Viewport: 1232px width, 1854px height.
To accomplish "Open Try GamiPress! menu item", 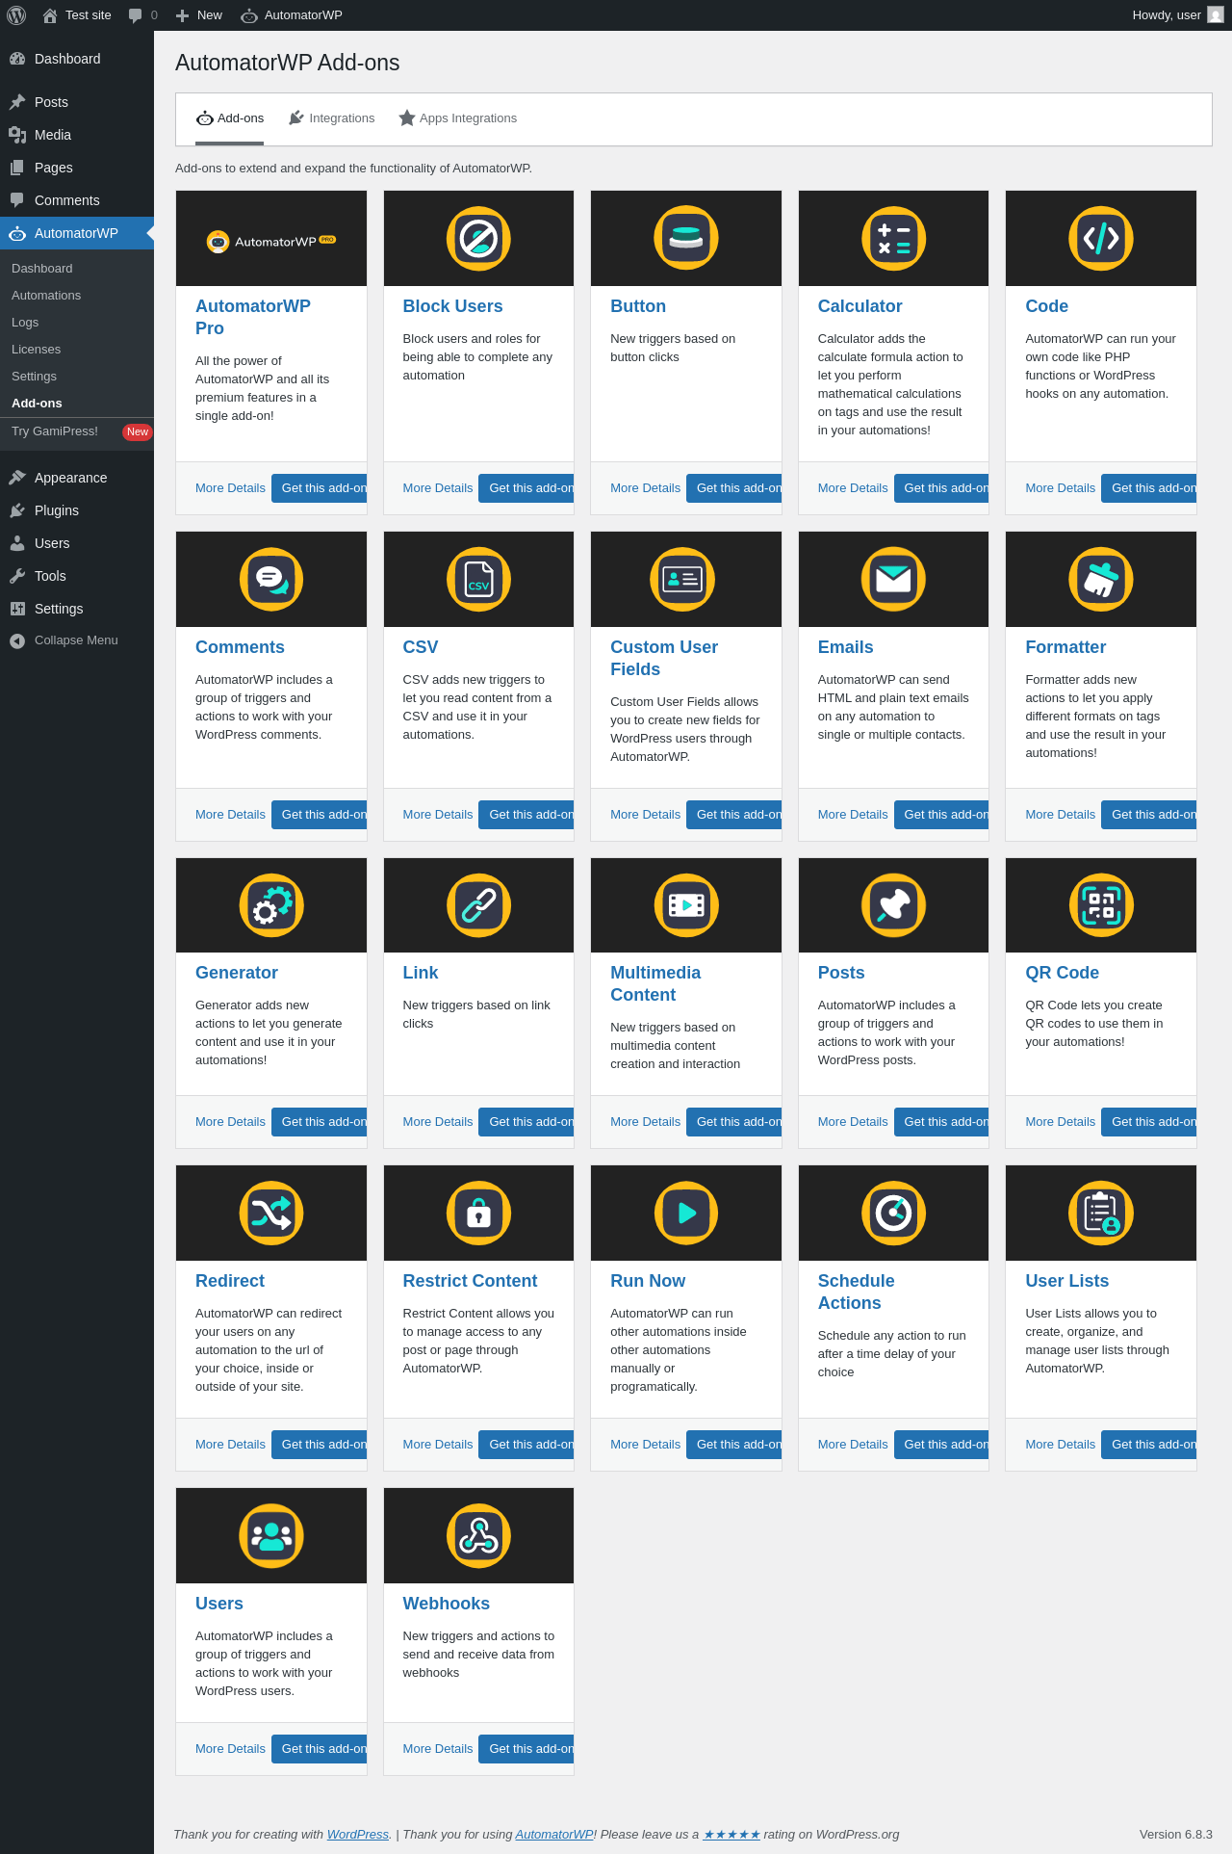I will coord(77,431).
